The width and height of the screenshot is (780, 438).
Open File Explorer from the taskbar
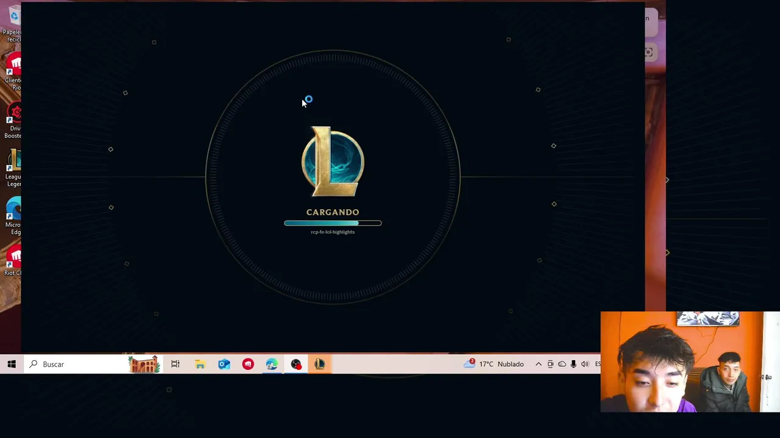coord(200,364)
